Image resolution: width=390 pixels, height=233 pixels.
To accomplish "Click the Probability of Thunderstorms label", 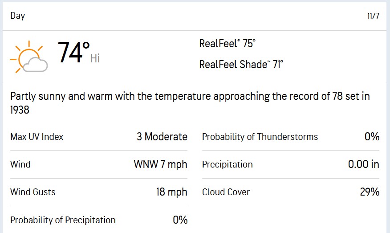I will pos(260,137).
